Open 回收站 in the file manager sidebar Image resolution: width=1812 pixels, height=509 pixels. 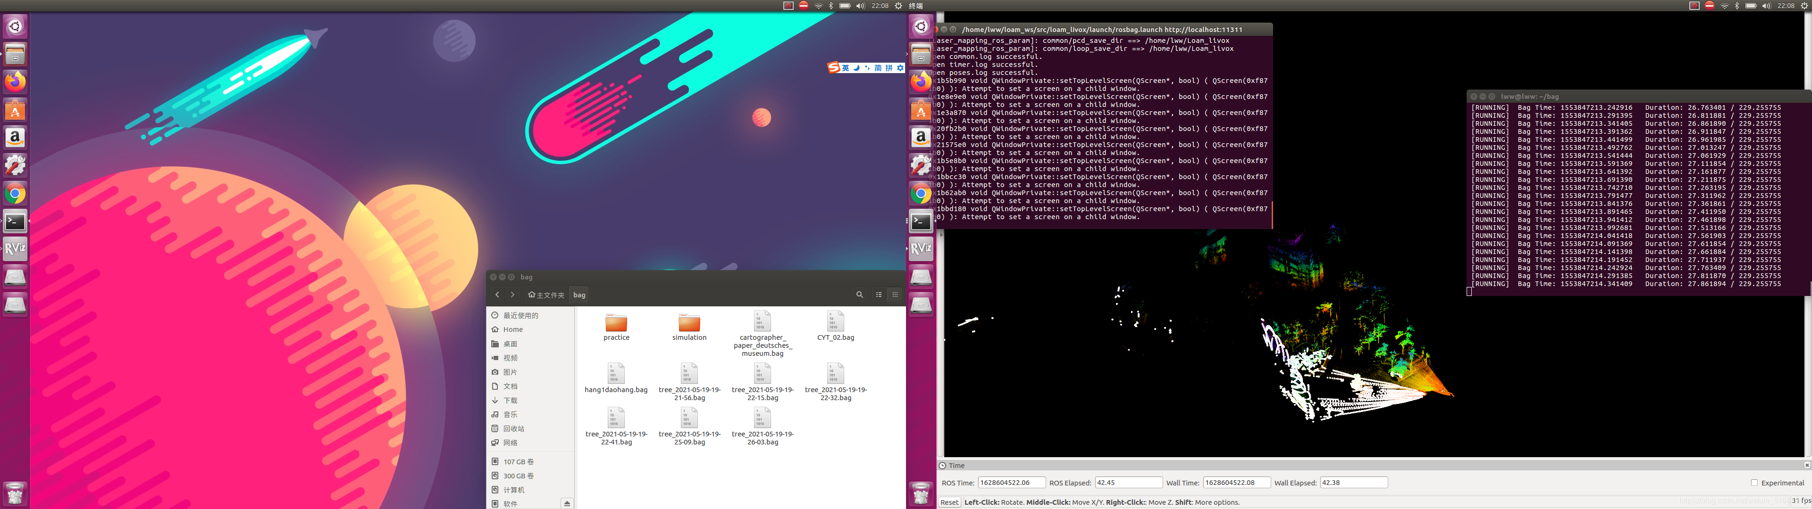click(513, 429)
